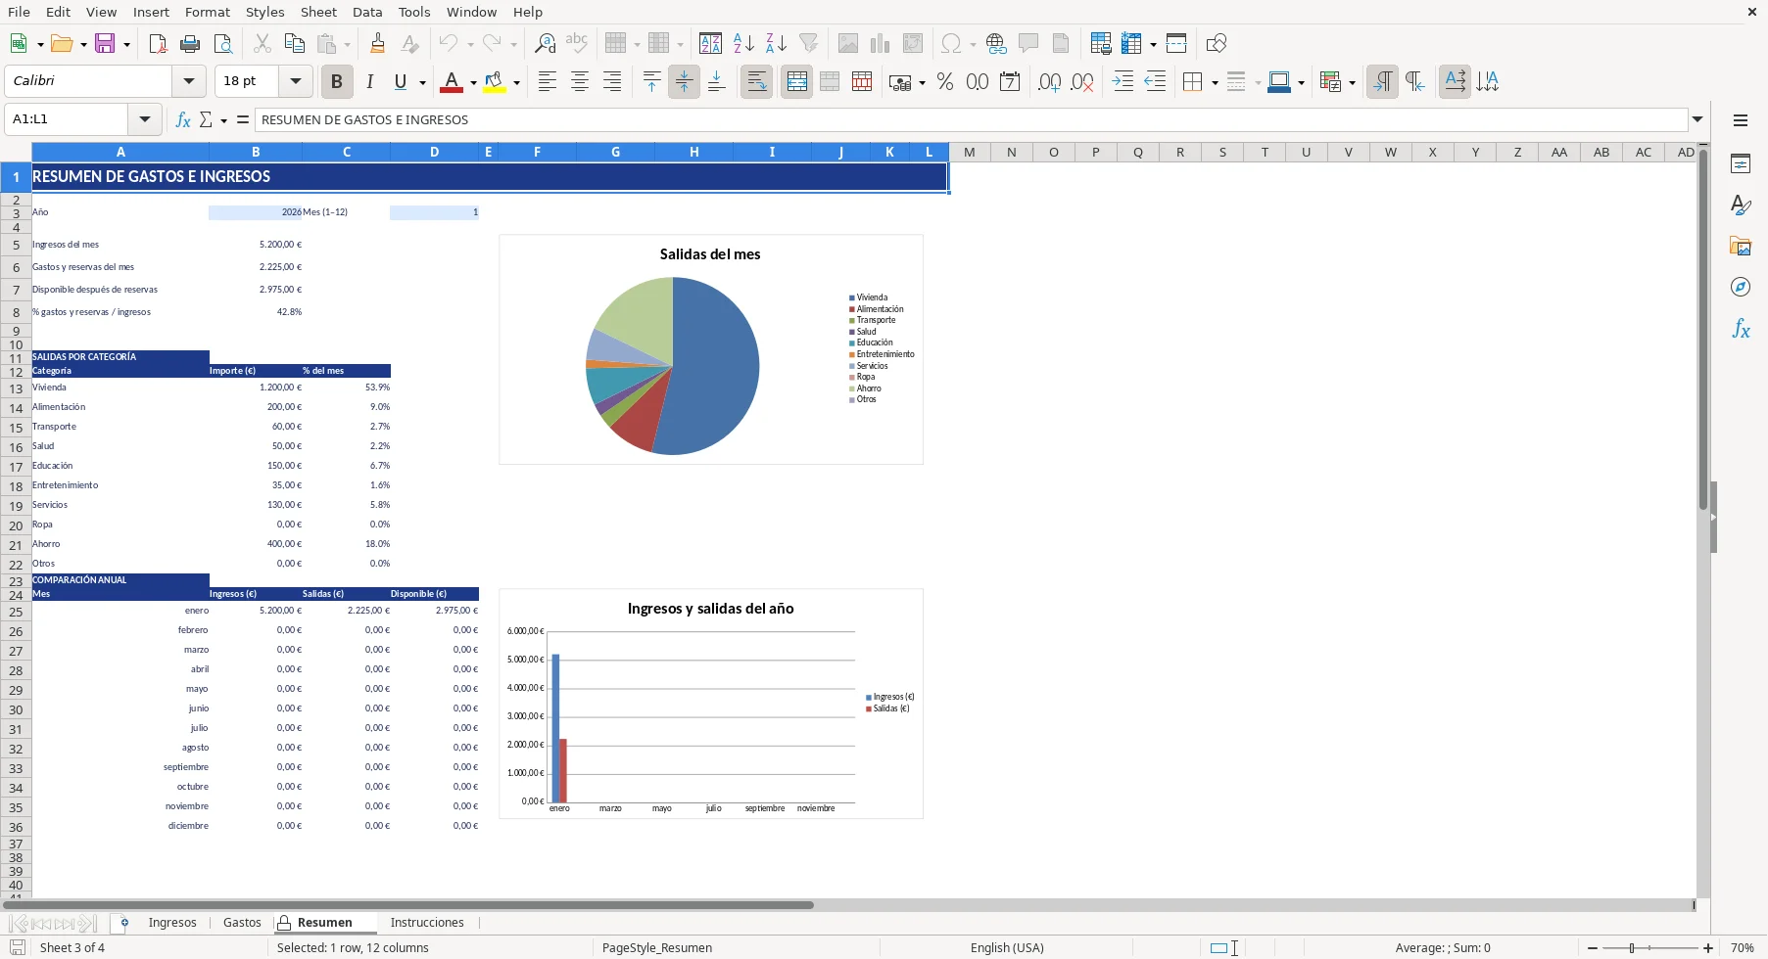This screenshot has width=1768, height=959.
Task: Click the document modified save indicator
Action: click(x=17, y=947)
